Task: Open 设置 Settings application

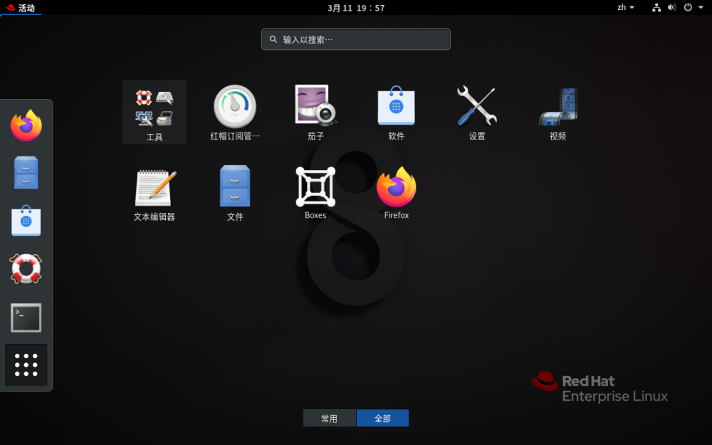Action: (477, 112)
